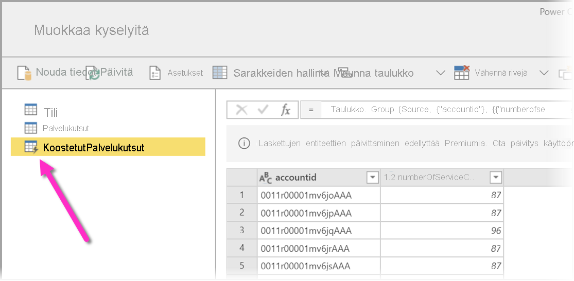Select row number 4 header
Image resolution: width=574 pixels, height=281 pixels.
pos(241,248)
